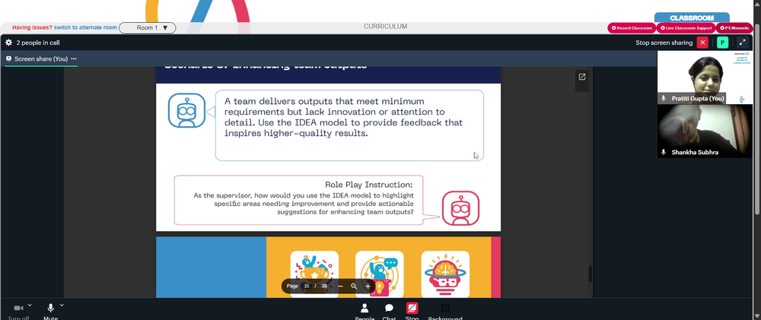This screenshot has height=320, width=761.
Task: Select the CURRICULUM tab
Action: tap(385, 27)
